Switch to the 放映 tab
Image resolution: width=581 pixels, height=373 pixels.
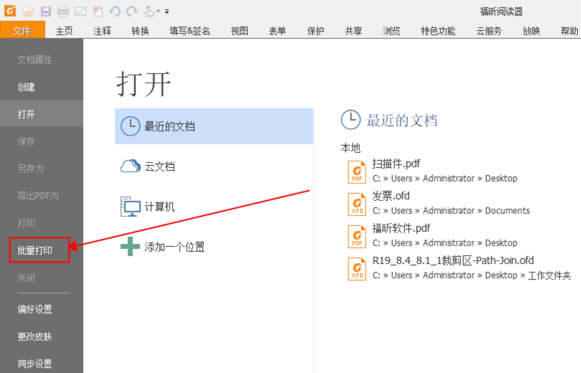coord(532,31)
